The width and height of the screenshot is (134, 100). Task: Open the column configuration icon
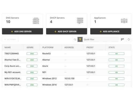(122, 39)
